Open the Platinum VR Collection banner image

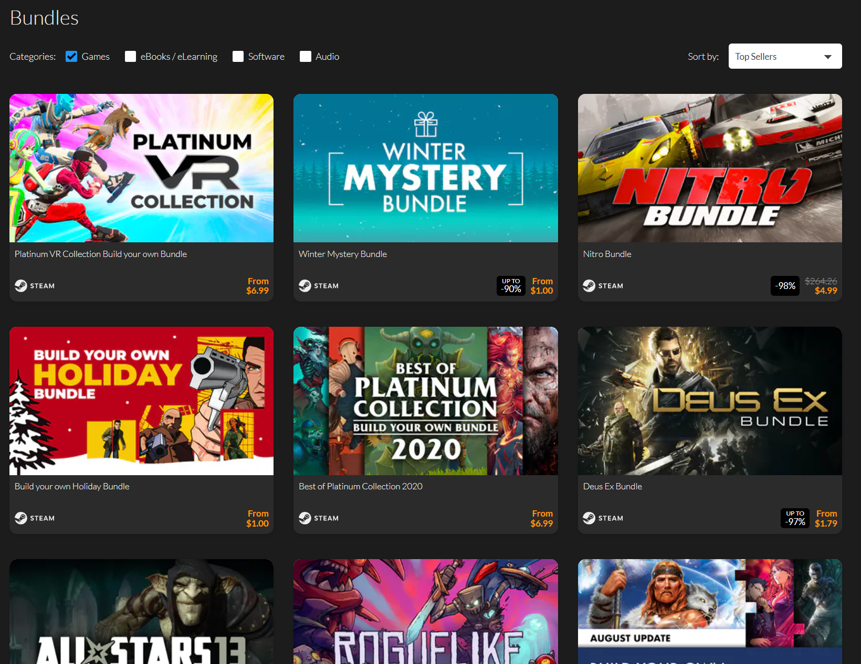coord(141,168)
